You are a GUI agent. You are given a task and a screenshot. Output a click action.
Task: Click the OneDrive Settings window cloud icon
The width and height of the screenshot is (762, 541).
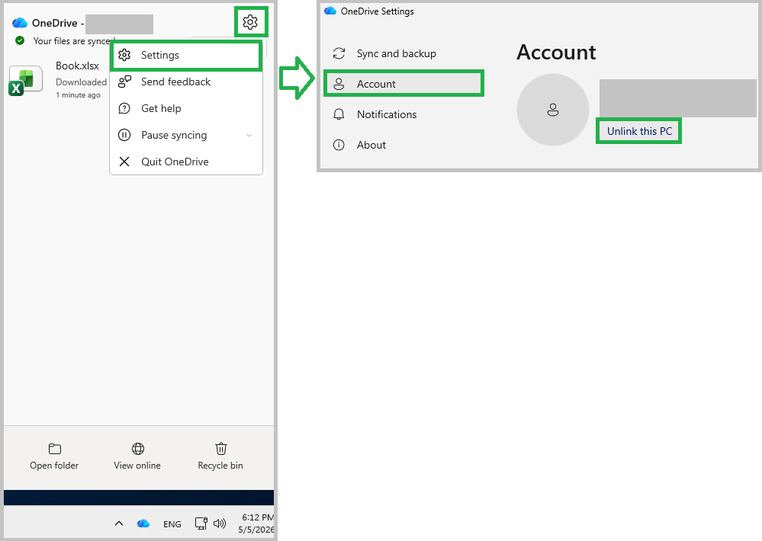[x=330, y=11]
